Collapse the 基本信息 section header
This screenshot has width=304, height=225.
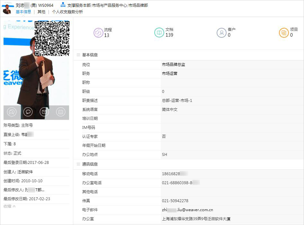78,55
